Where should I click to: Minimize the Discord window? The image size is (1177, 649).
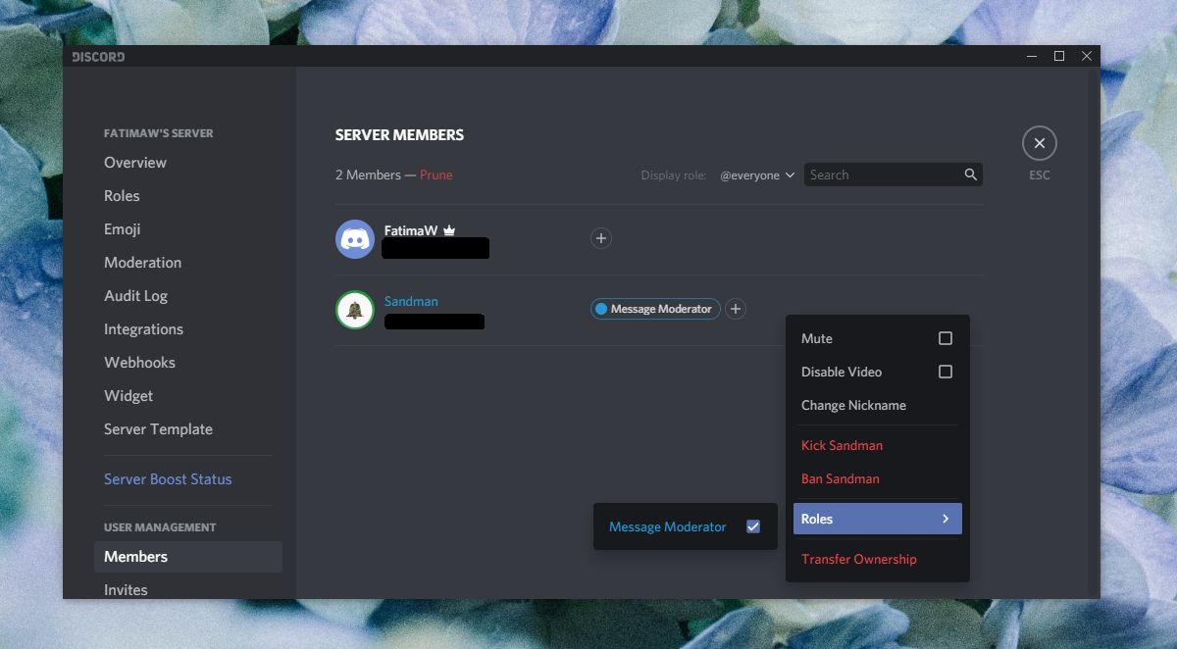[1032, 57]
